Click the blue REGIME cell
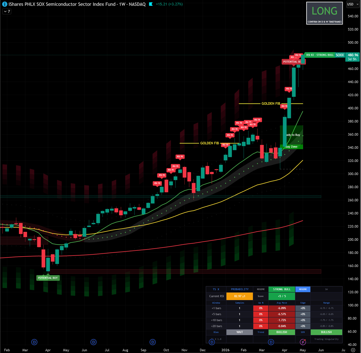 pos(303,289)
